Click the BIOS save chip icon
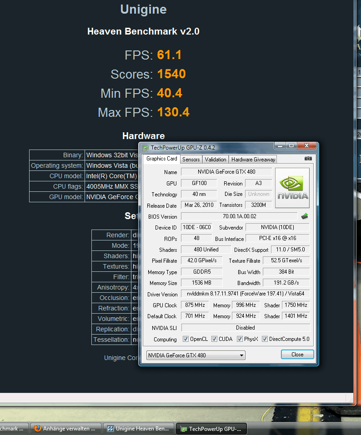361x435 pixels. click(x=305, y=216)
